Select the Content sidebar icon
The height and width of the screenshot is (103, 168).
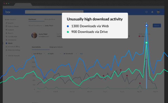7,30
